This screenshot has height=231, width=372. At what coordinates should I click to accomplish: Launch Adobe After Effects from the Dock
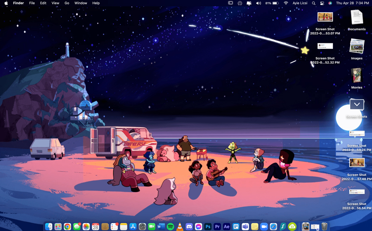[x=226, y=226]
